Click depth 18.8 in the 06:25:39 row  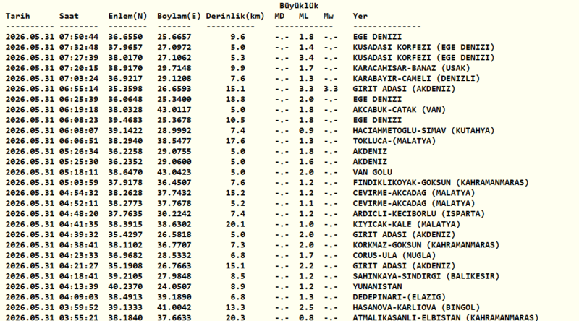tap(236, 99)
